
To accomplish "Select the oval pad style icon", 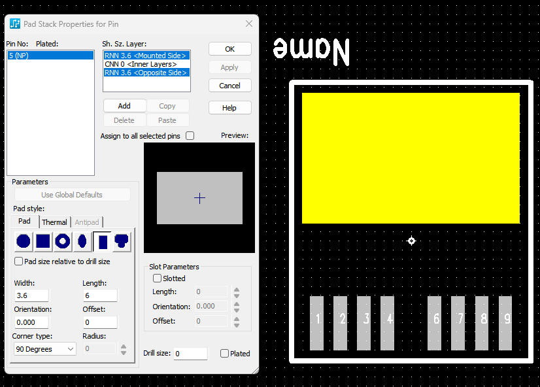I will pos(82,241).
